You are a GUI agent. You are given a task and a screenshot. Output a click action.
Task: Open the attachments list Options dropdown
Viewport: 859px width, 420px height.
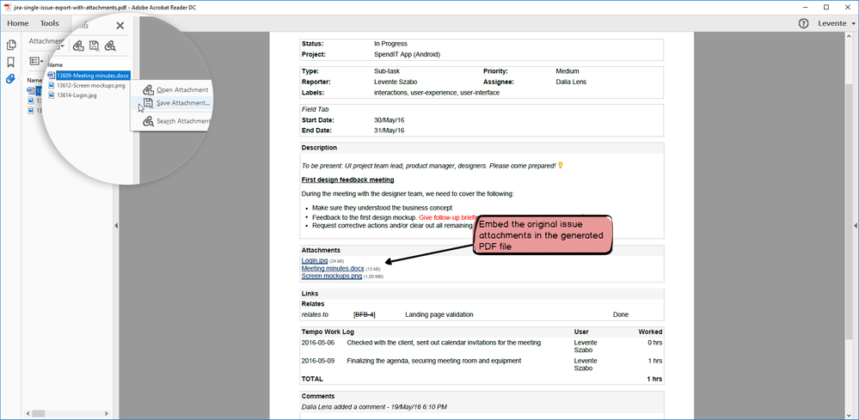pyautogui.click(x=37, y=61)
